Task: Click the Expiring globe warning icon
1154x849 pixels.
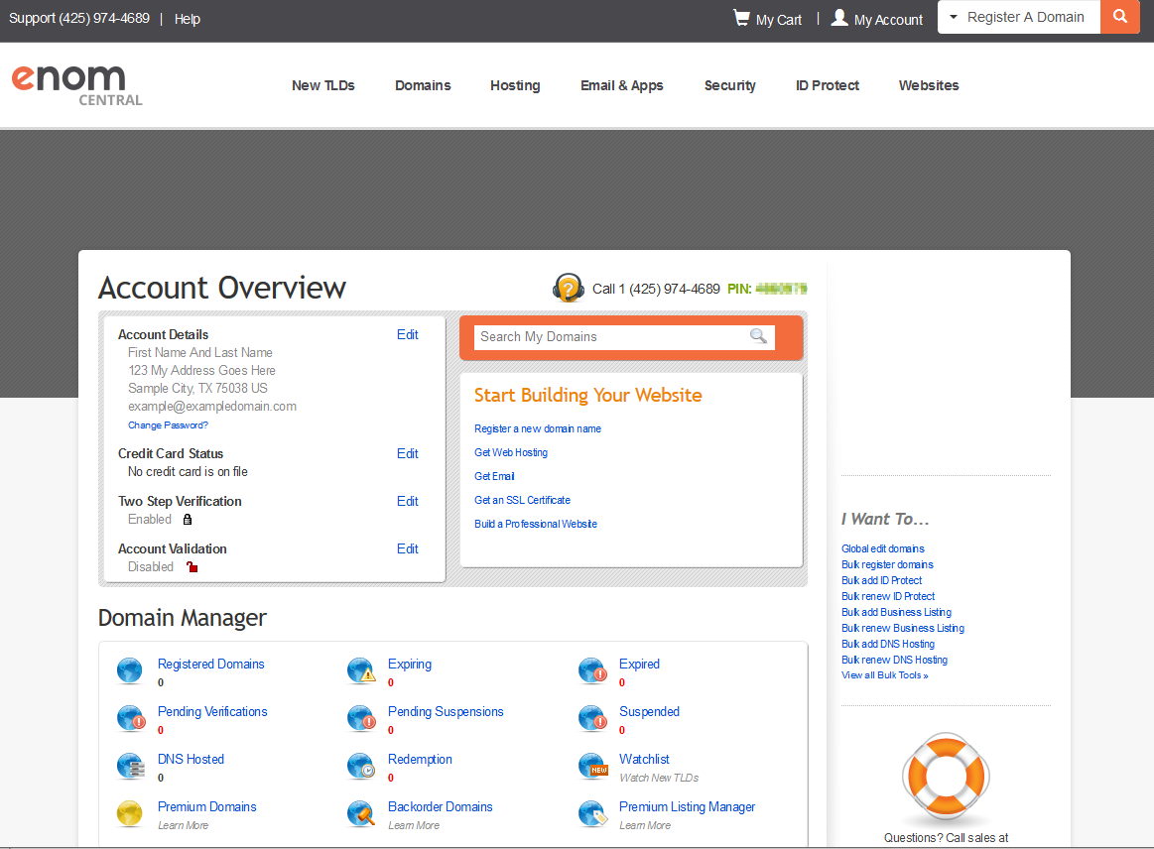Action: tap(360, 670)
